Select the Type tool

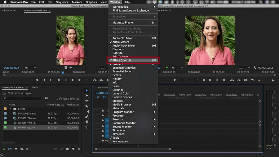[87, 127]
